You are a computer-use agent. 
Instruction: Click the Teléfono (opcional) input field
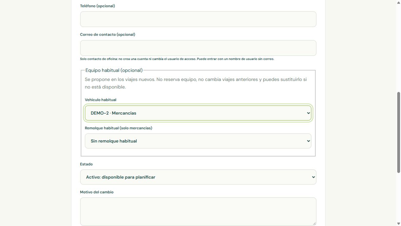coord(198,19)
